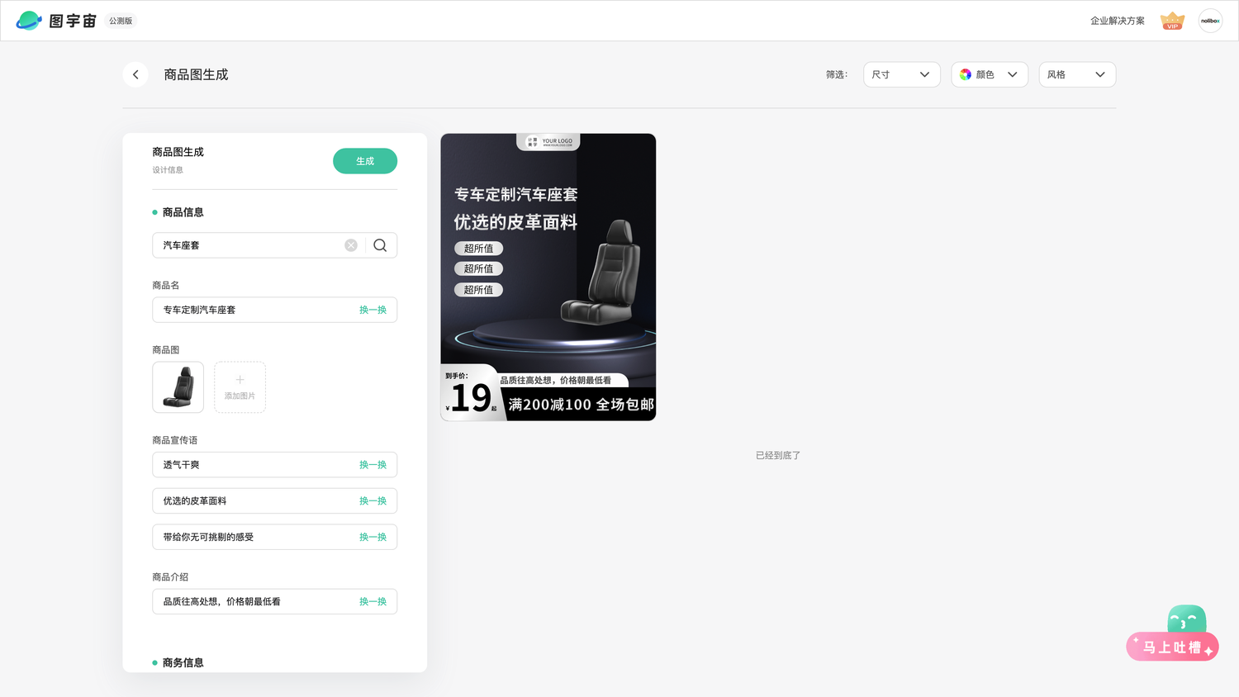Click the green 生成 button
The height and width of the screenshot is (697, 1239).
(365, 161)
